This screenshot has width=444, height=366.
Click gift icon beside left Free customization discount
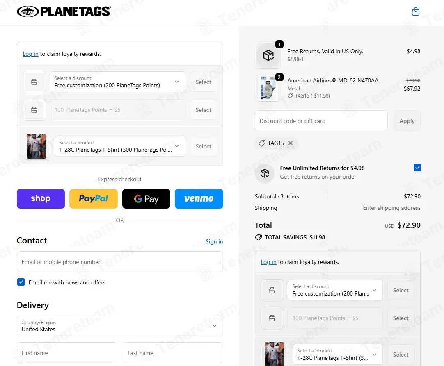[x=34, y=82]
